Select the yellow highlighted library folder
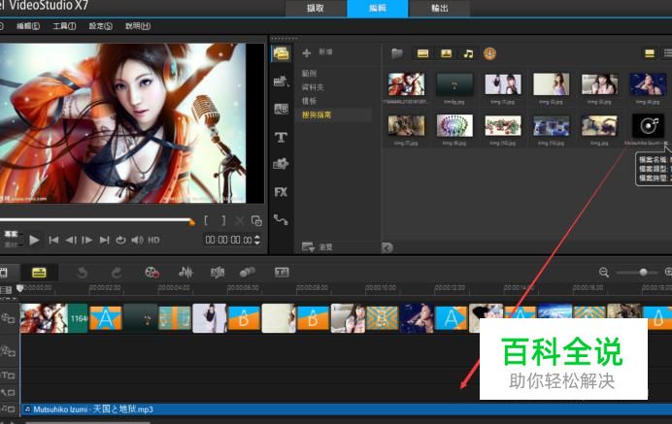 click(x=317, y=114)
